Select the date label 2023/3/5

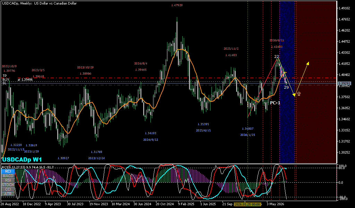click(38, 70)
